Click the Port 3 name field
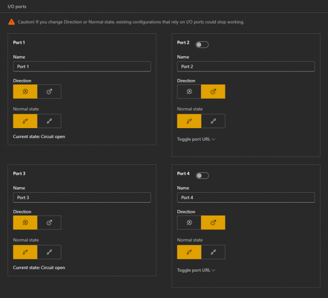 pyautogui.click(x=82, y=198)
